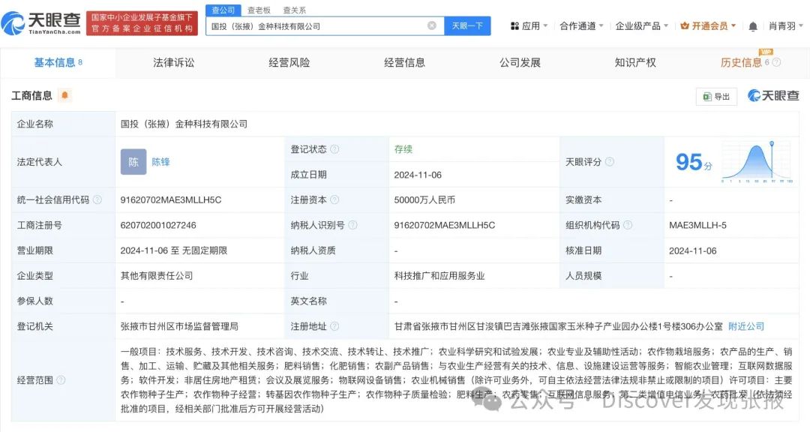Click the notification bell icon
810x432 pixels.
click(752, 25)
